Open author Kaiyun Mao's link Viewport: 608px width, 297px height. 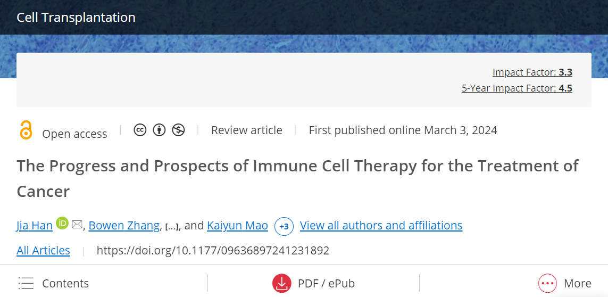(238, 225)
